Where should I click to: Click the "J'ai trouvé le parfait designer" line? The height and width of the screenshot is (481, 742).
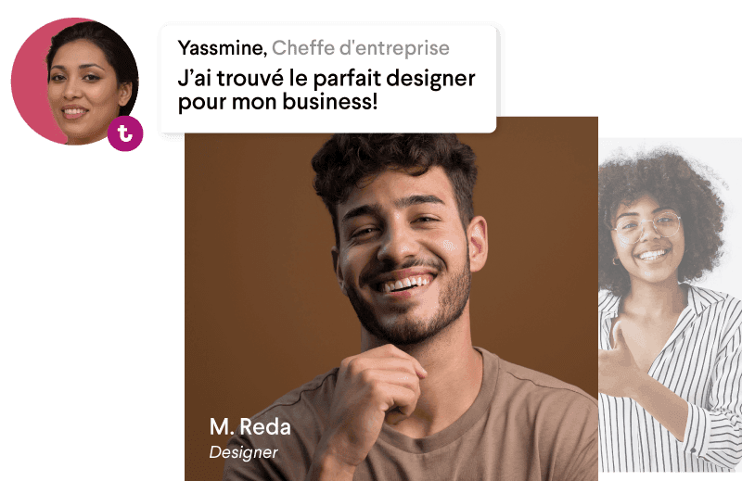point(326,79)
